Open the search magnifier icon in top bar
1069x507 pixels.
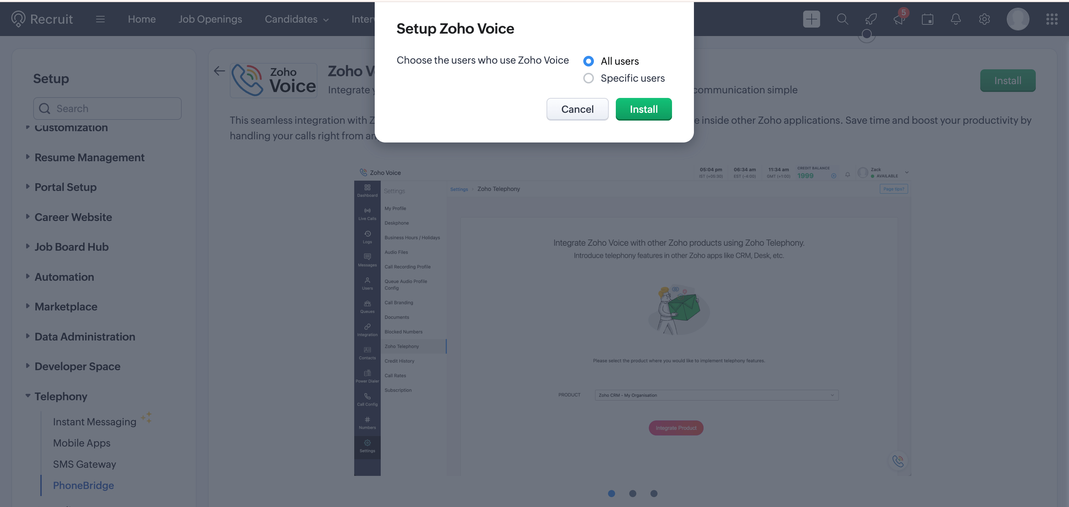pyautogui.click(x=842, y=19)
